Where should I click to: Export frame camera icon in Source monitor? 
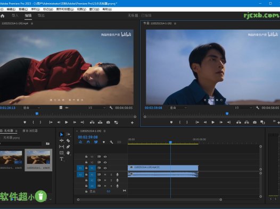pos(108,122)
